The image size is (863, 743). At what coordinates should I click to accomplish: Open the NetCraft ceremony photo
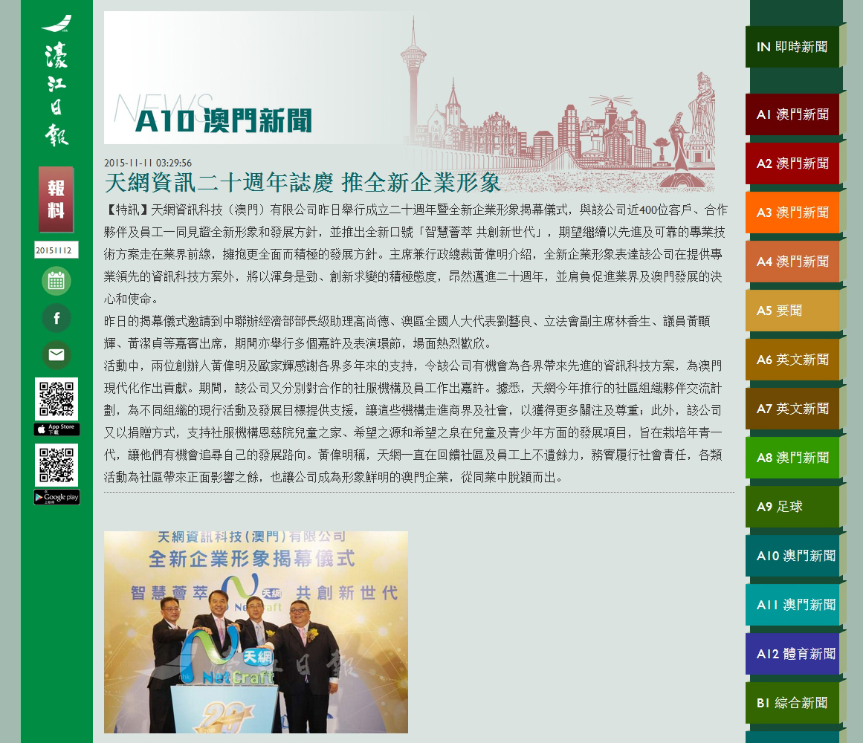[x=256, y=632]
